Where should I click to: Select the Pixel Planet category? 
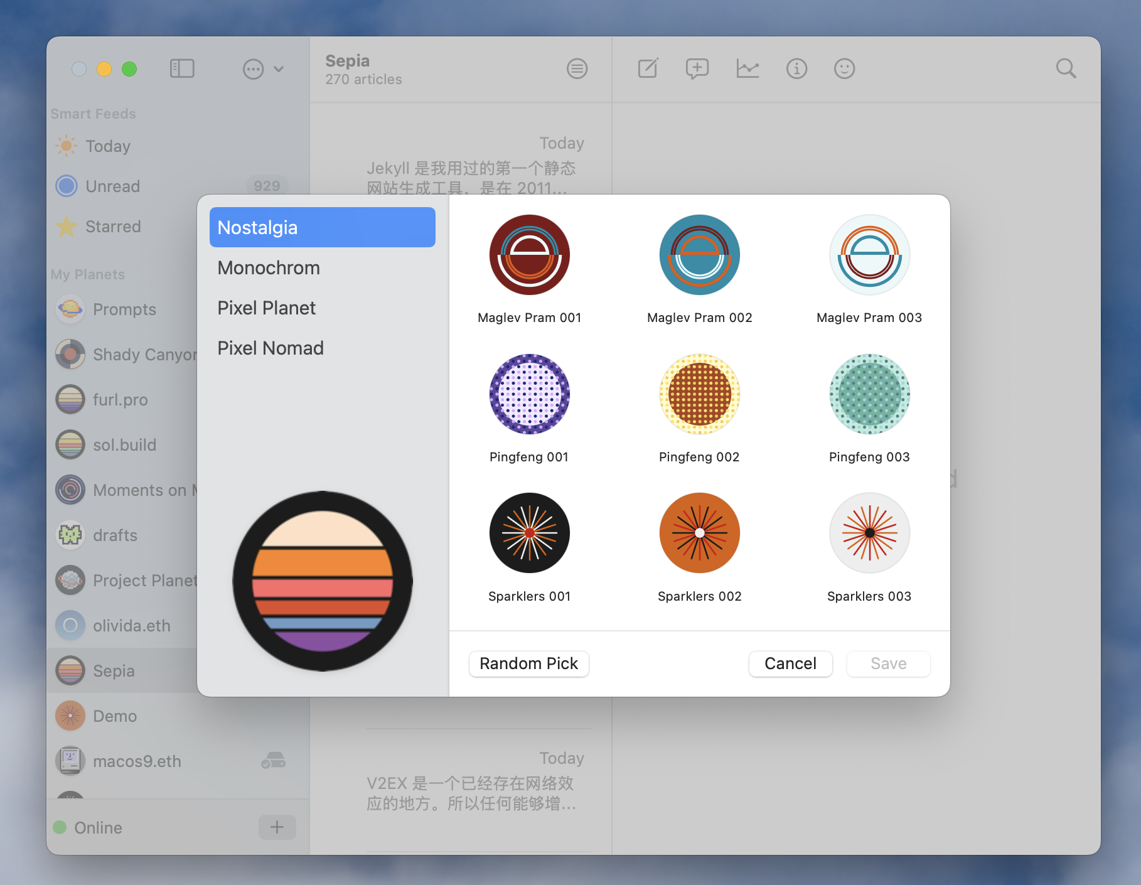tap(267, 308)
